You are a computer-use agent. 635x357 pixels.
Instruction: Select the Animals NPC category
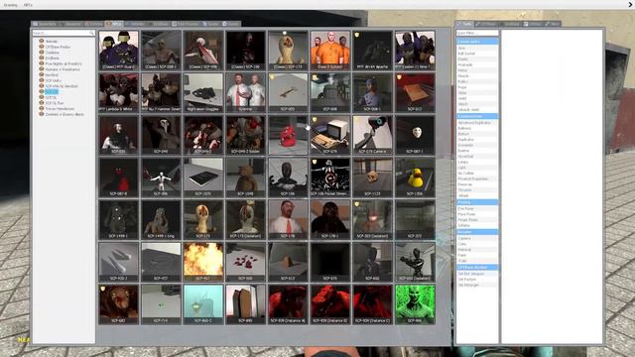pos(52,42)
